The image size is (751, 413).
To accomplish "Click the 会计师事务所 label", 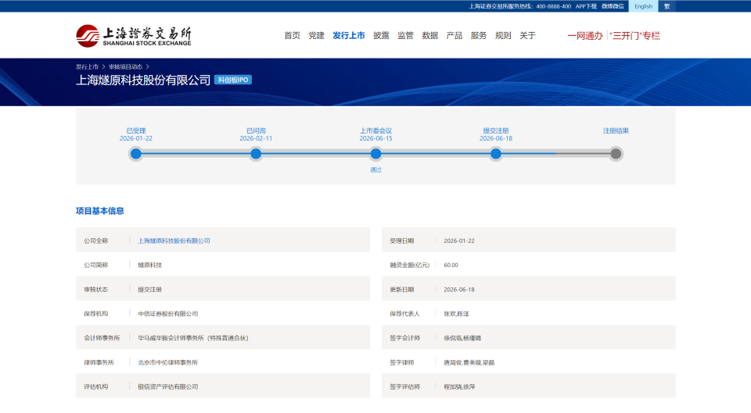I will 102,338.
